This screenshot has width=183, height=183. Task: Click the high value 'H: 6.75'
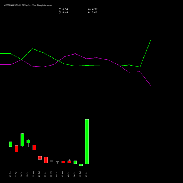click(93, 10)
